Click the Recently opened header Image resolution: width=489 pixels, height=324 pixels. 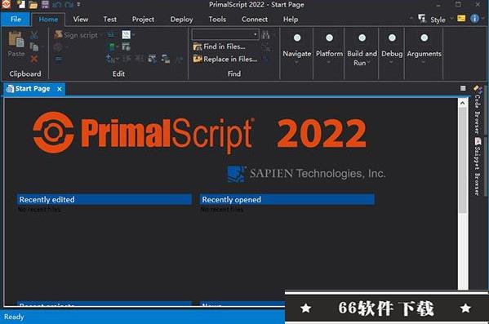287,200
